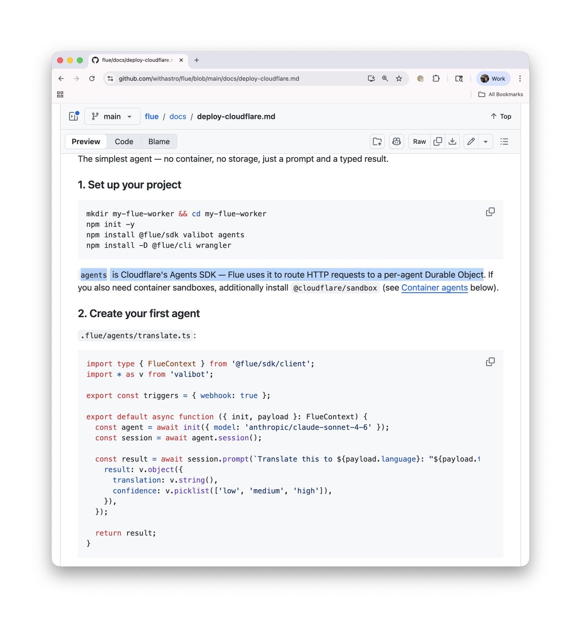Viewport: 581px width, 618px height.
Task: Open file in github.dev icon
Action: click(x=377, y=142)
